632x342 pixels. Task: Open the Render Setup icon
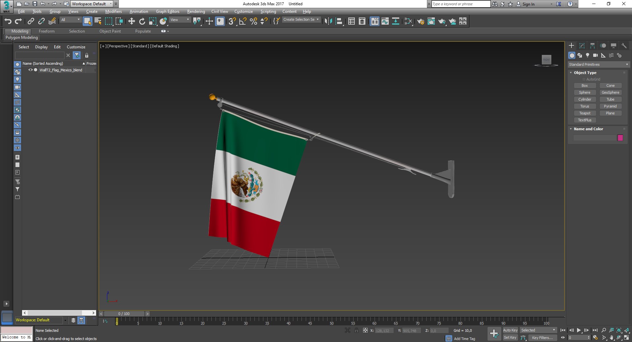click(x=421, y=21)
